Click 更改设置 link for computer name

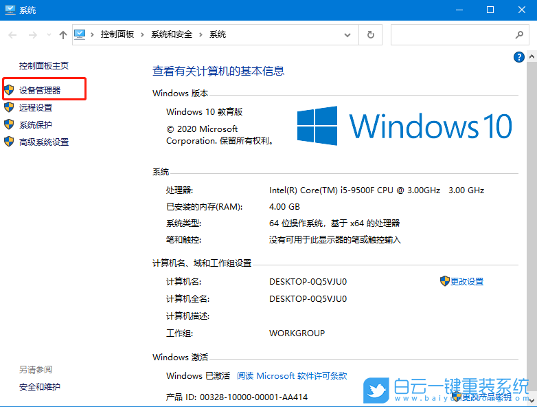pos(467,281)
